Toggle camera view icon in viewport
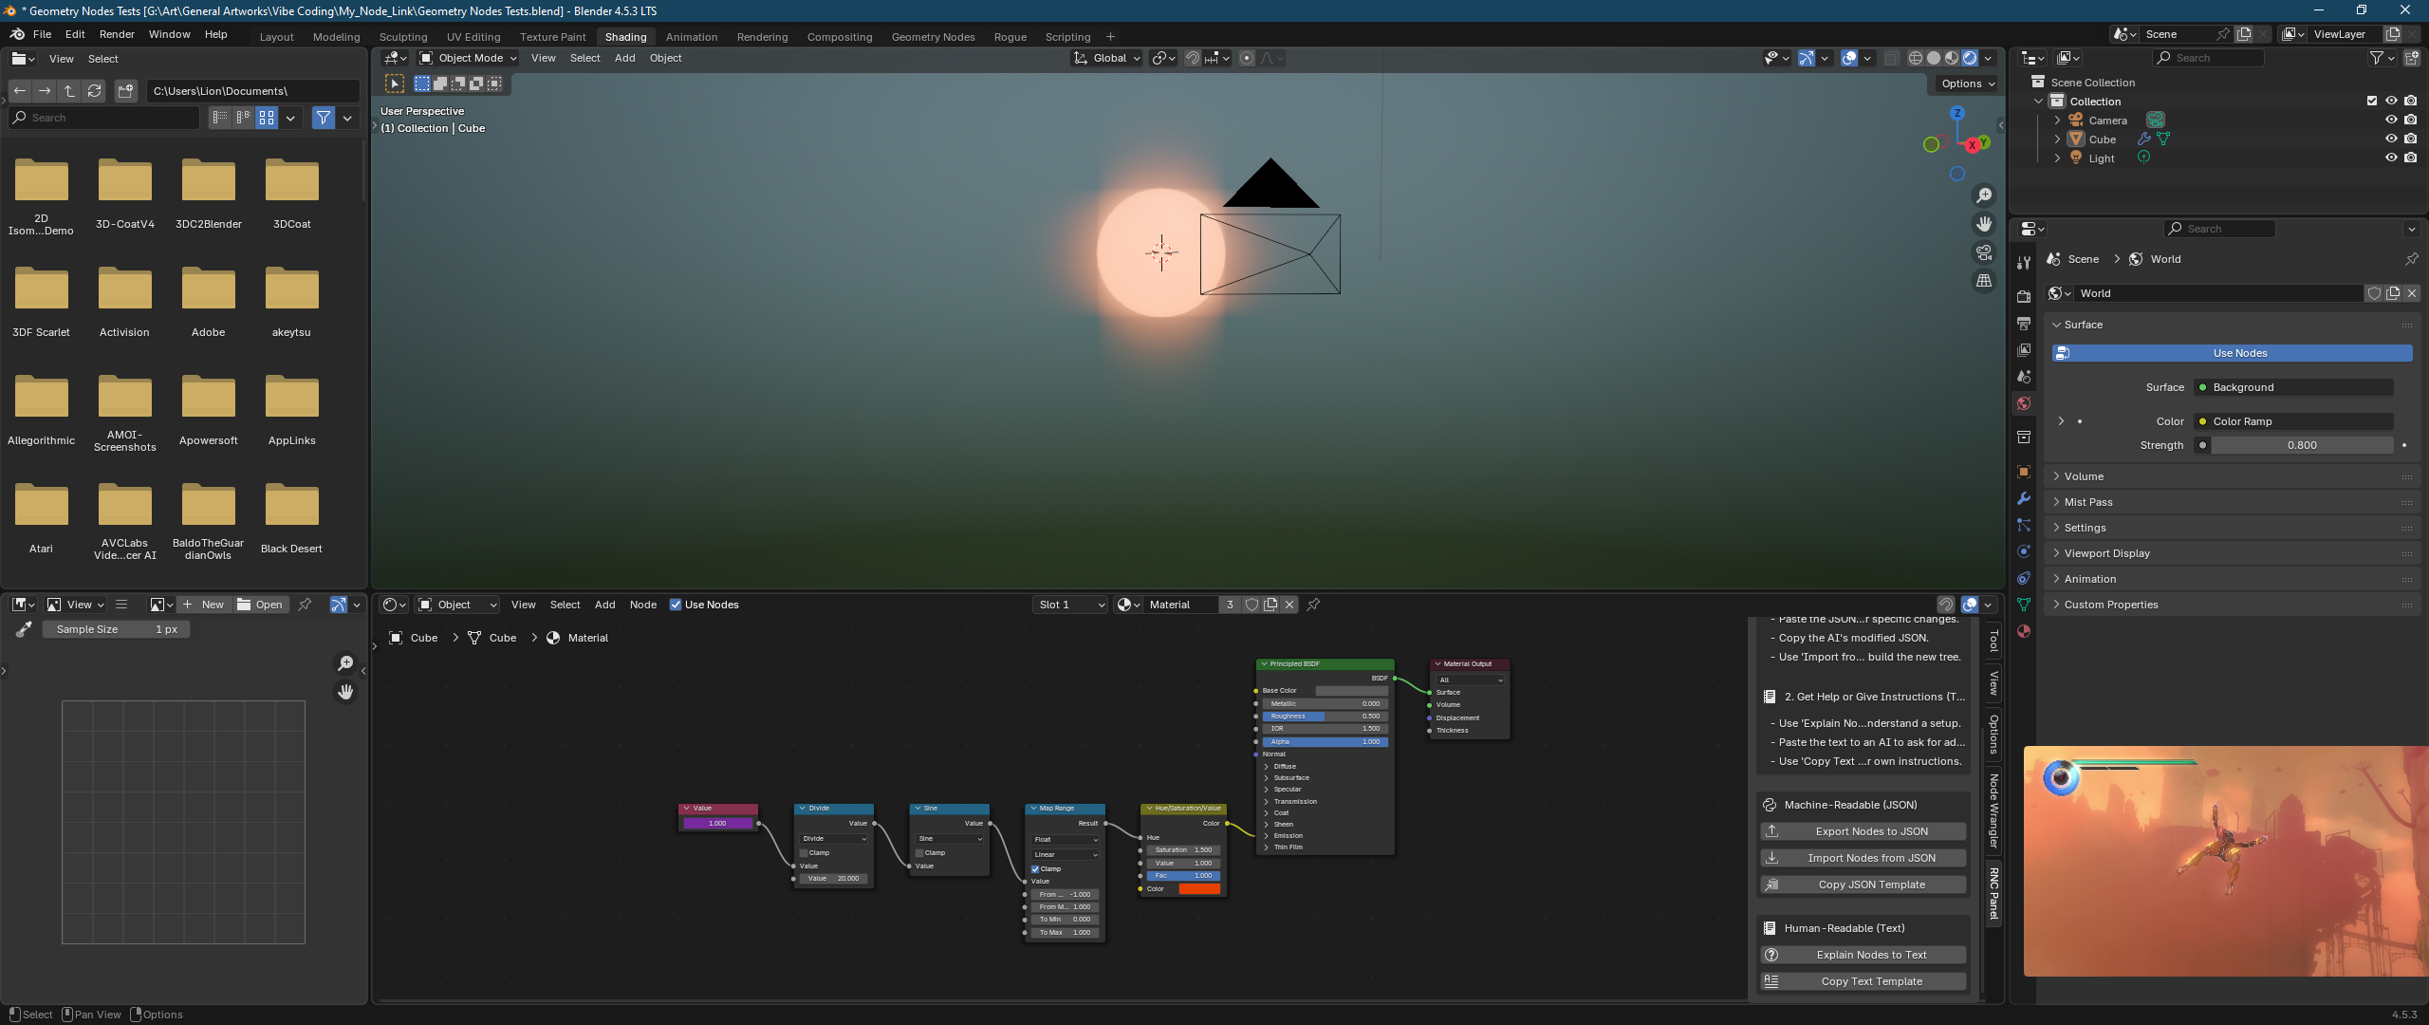Screen dimensions: 2429x1025 [1984, 252]
